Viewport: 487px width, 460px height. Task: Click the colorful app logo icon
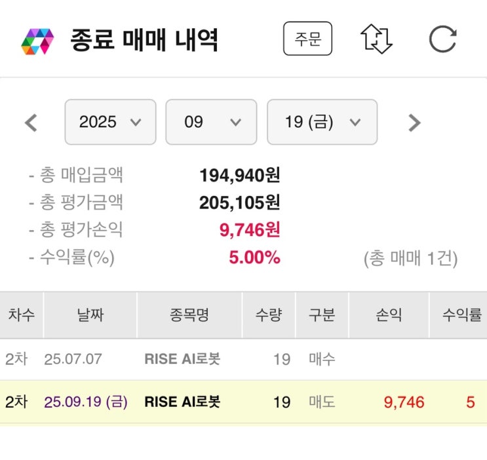[x=37, y=41]
